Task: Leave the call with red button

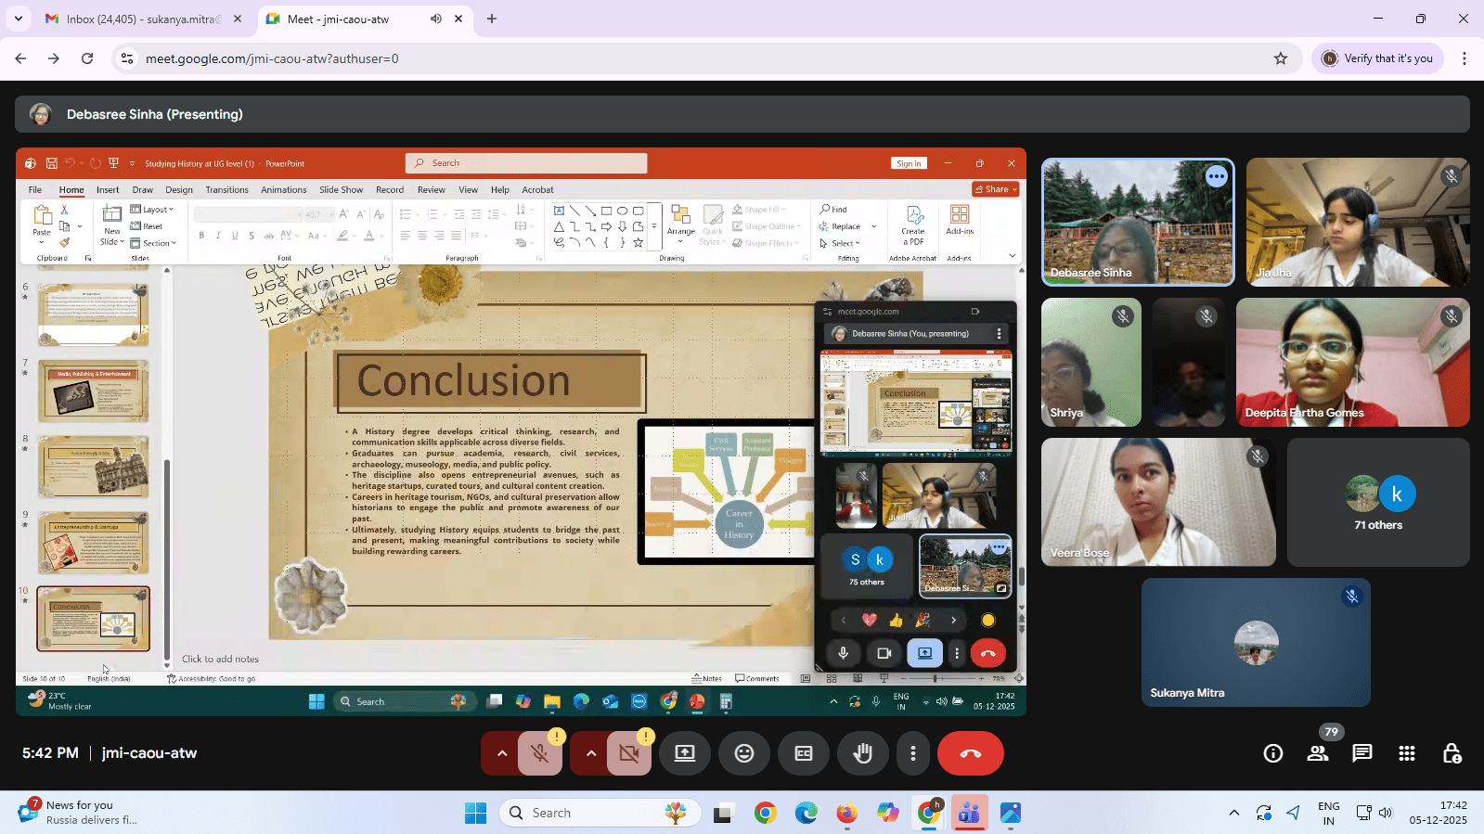Action: pyautogui.click(x=970, y=753)
